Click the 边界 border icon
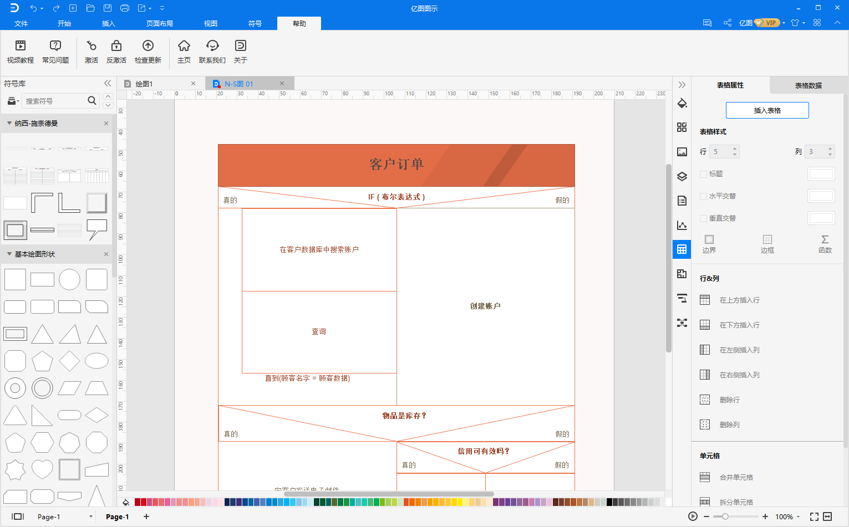This screenshot has width=849, height=527. 709,244
